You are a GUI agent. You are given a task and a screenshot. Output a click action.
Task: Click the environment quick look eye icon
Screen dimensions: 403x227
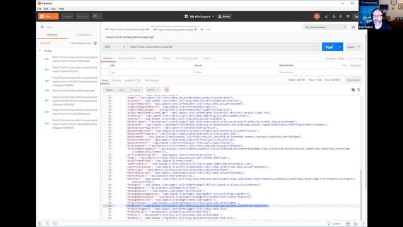point(353,27)
